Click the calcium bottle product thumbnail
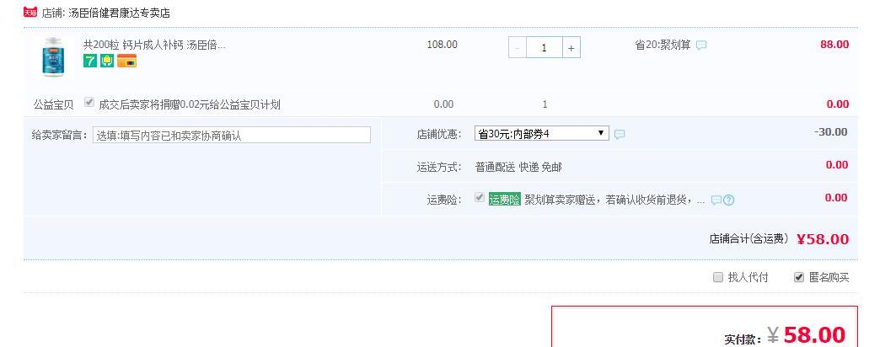The width and height of the screenshot is (896, 347). tap(53, 57)
